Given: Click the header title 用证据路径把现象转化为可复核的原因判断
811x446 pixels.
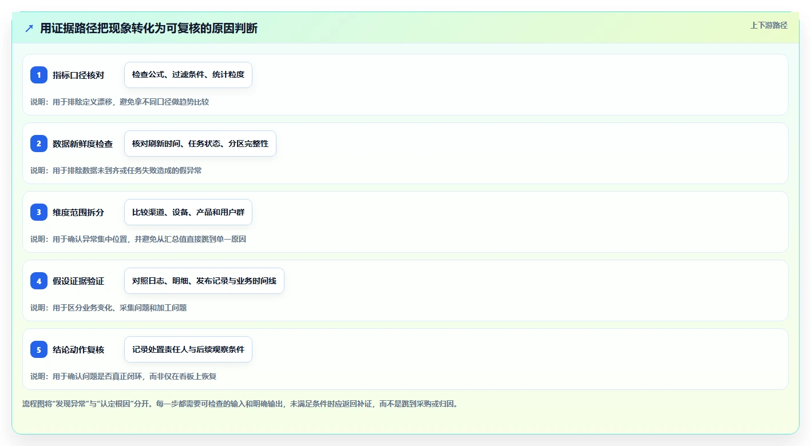Looking at the screenshot, I should [149, 29].
